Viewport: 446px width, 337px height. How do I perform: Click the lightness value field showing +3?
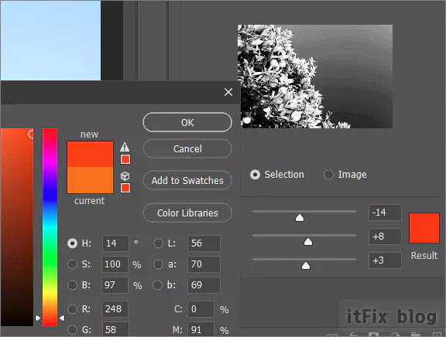[385, 260]
